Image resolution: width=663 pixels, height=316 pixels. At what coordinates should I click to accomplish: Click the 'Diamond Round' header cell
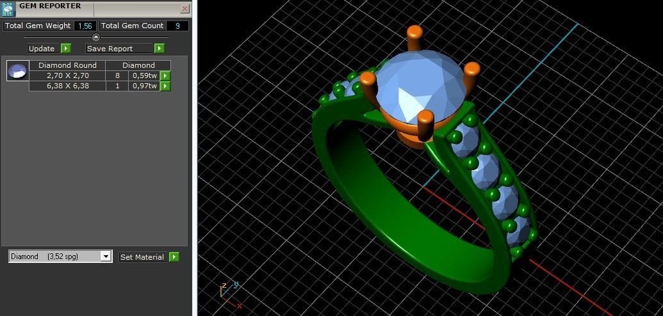(68, 65)
